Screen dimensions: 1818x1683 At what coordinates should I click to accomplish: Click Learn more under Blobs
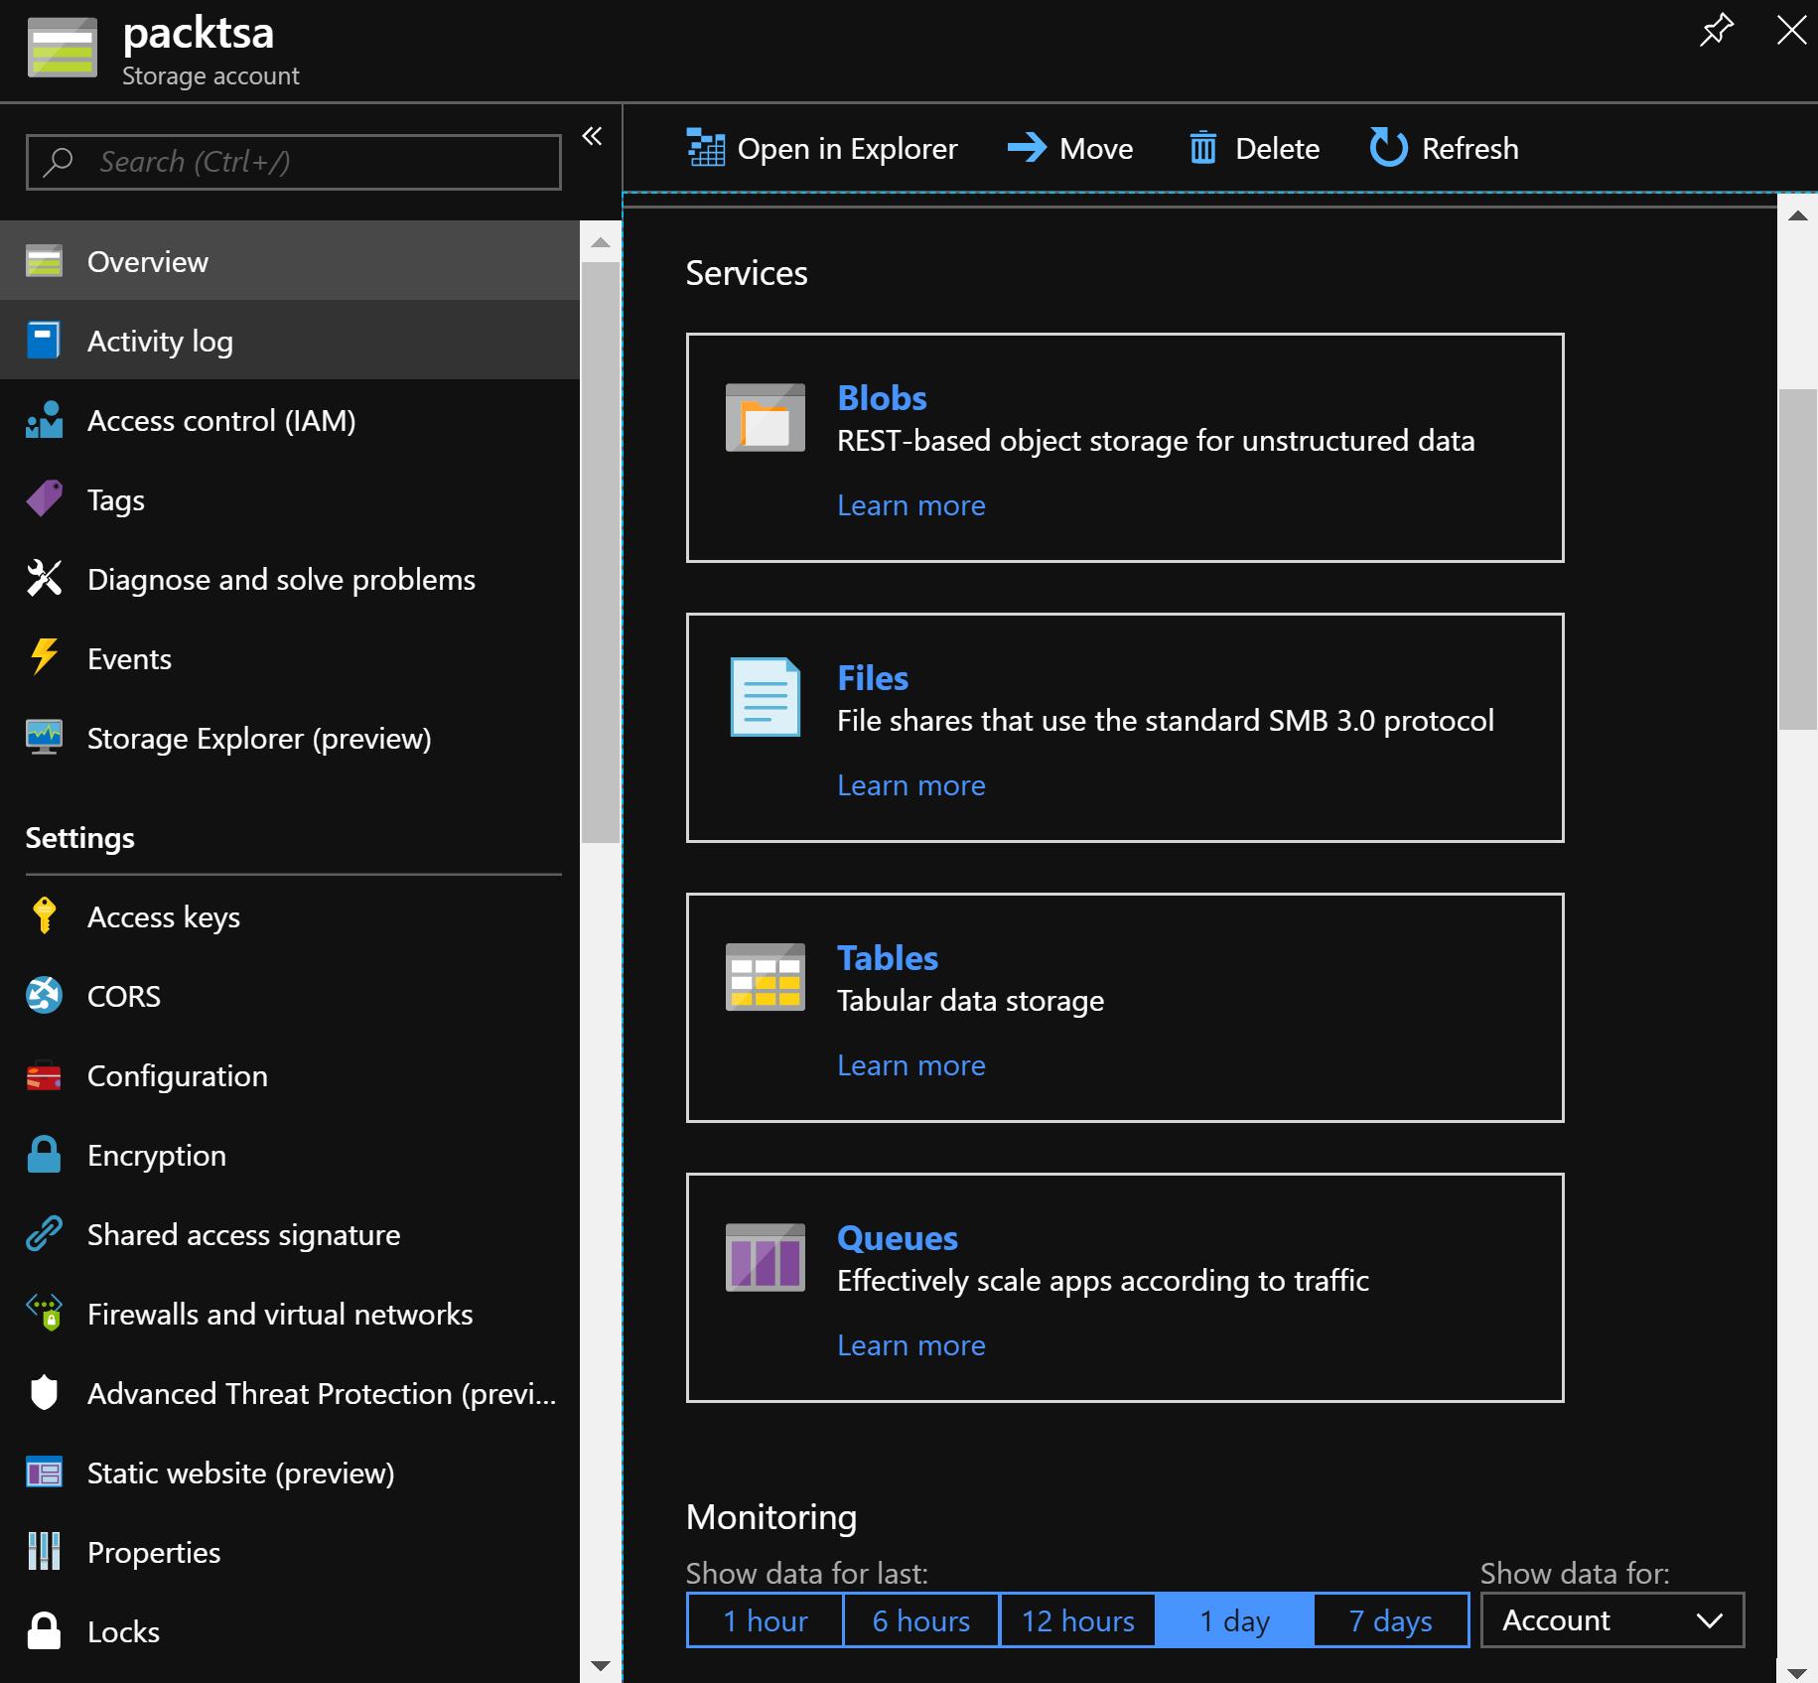911,505
